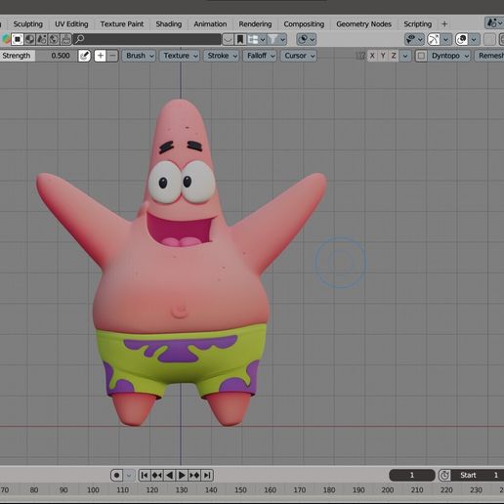Viewport: 504px width, 504px height.
Task: Play the animation in reverse
Action: click(x=169, y=476)
